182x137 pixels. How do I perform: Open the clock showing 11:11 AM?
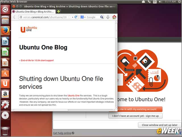(x=170, y=2)
